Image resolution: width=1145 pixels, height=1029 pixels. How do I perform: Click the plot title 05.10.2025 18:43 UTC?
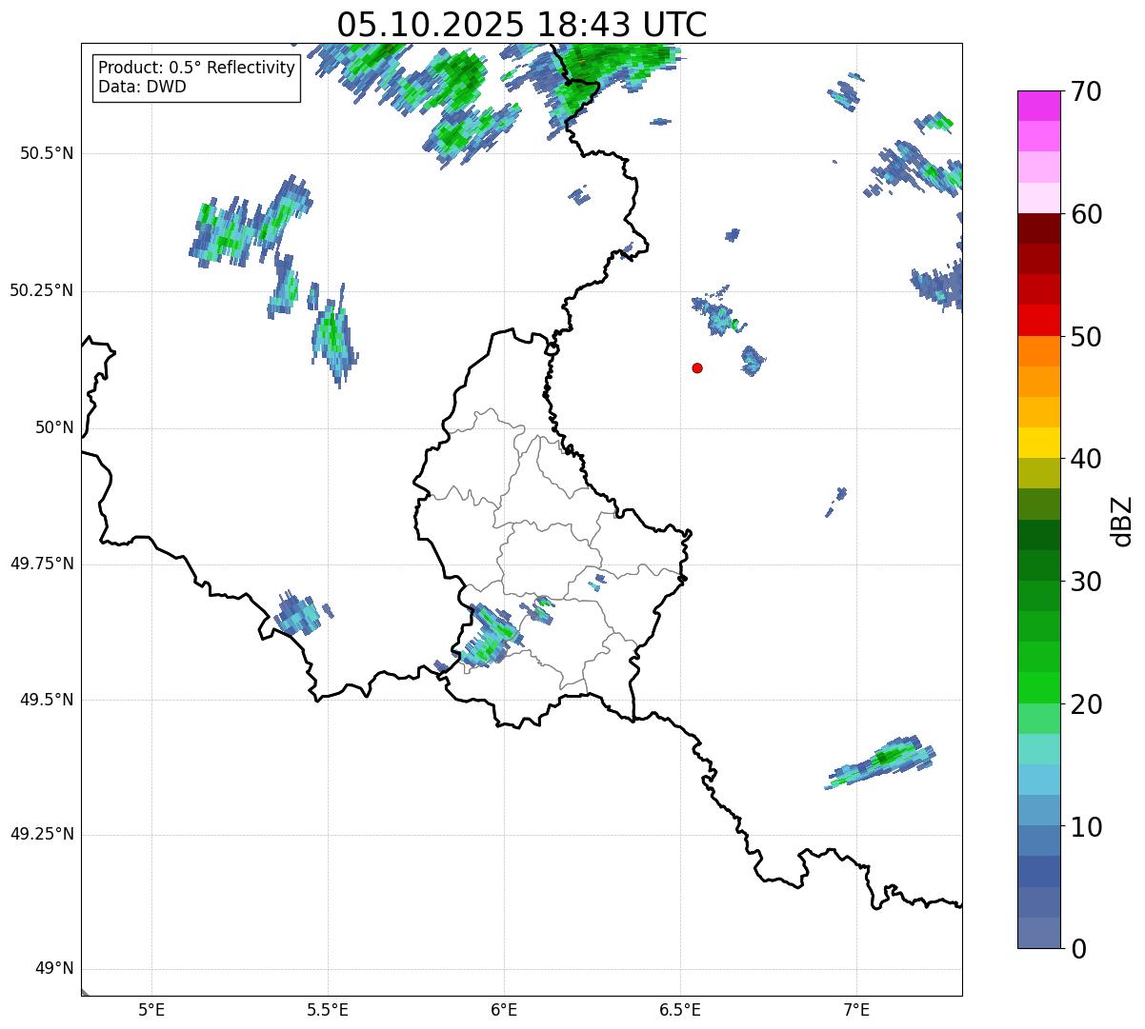(x=521, y=25)
